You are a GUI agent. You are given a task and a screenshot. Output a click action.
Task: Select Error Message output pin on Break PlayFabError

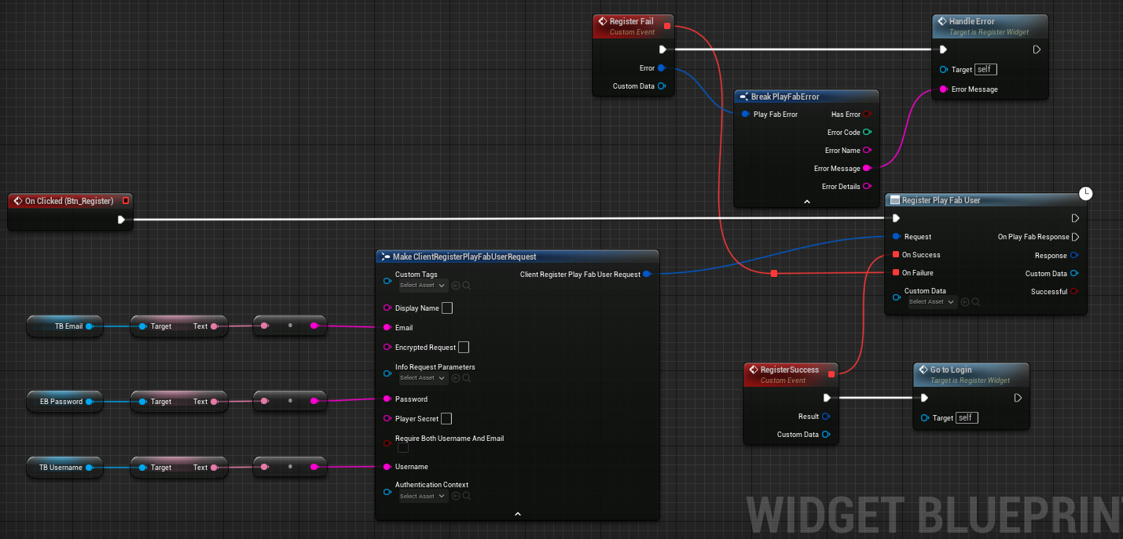[867, 169]
